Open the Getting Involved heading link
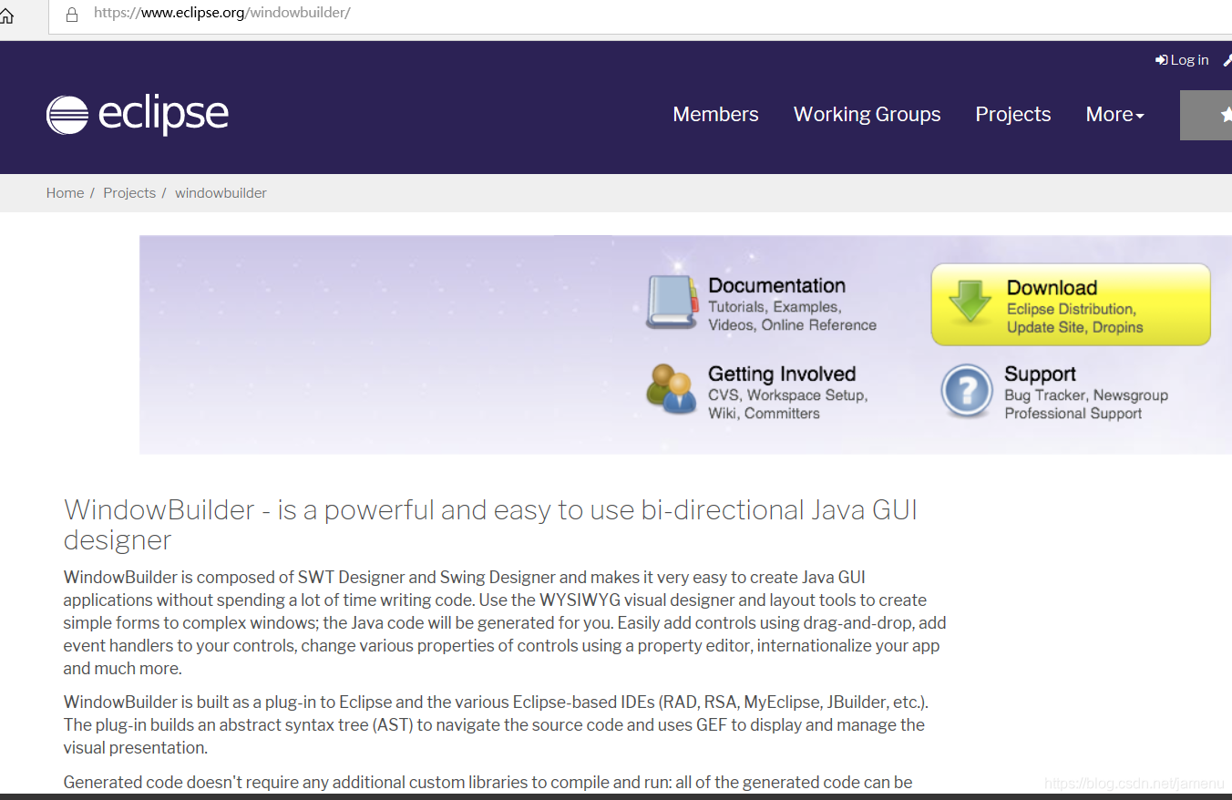Image resolution: width=1232 pixels, height=800 pixels. 782,374
